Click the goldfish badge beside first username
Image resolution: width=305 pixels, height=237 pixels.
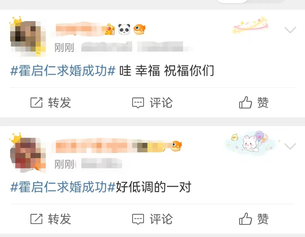[x=139, y=29]
